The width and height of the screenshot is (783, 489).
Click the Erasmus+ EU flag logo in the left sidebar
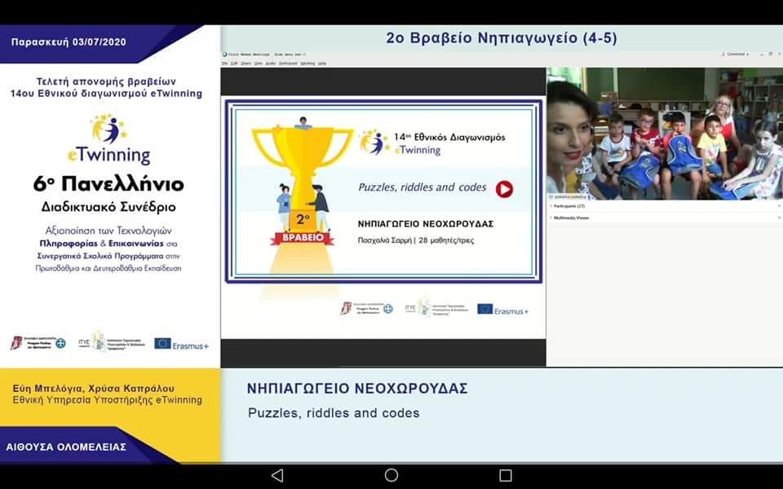point(181,344)
